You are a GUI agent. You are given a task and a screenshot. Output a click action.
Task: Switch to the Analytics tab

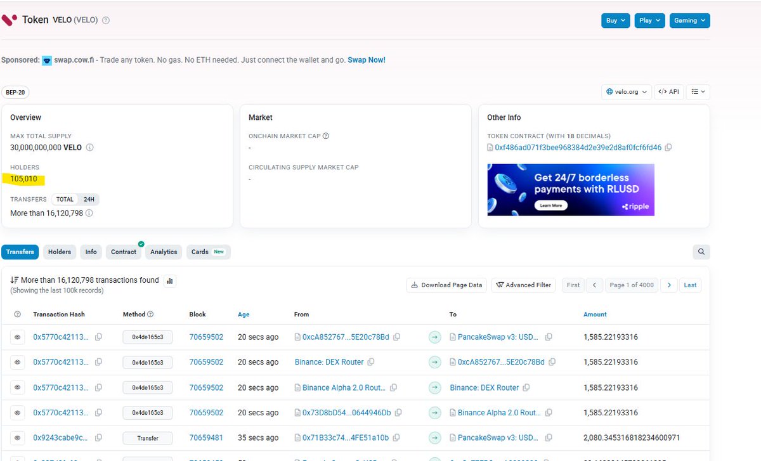(x=164, y=252)
